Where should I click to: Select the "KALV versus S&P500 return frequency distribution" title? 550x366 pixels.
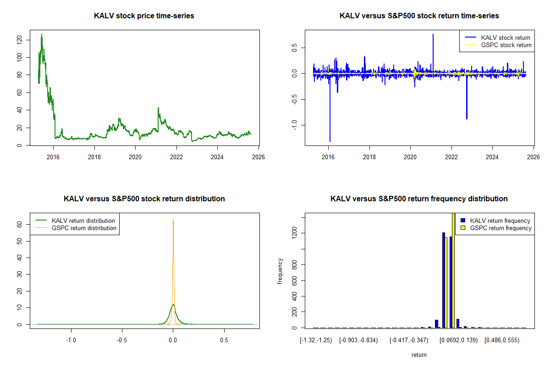[419, 199]
